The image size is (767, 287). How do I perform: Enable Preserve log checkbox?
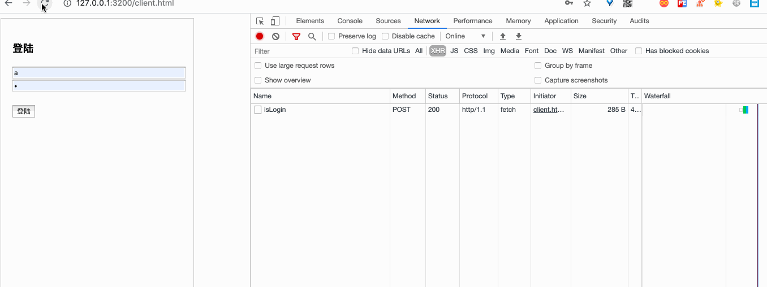(332, 36)
